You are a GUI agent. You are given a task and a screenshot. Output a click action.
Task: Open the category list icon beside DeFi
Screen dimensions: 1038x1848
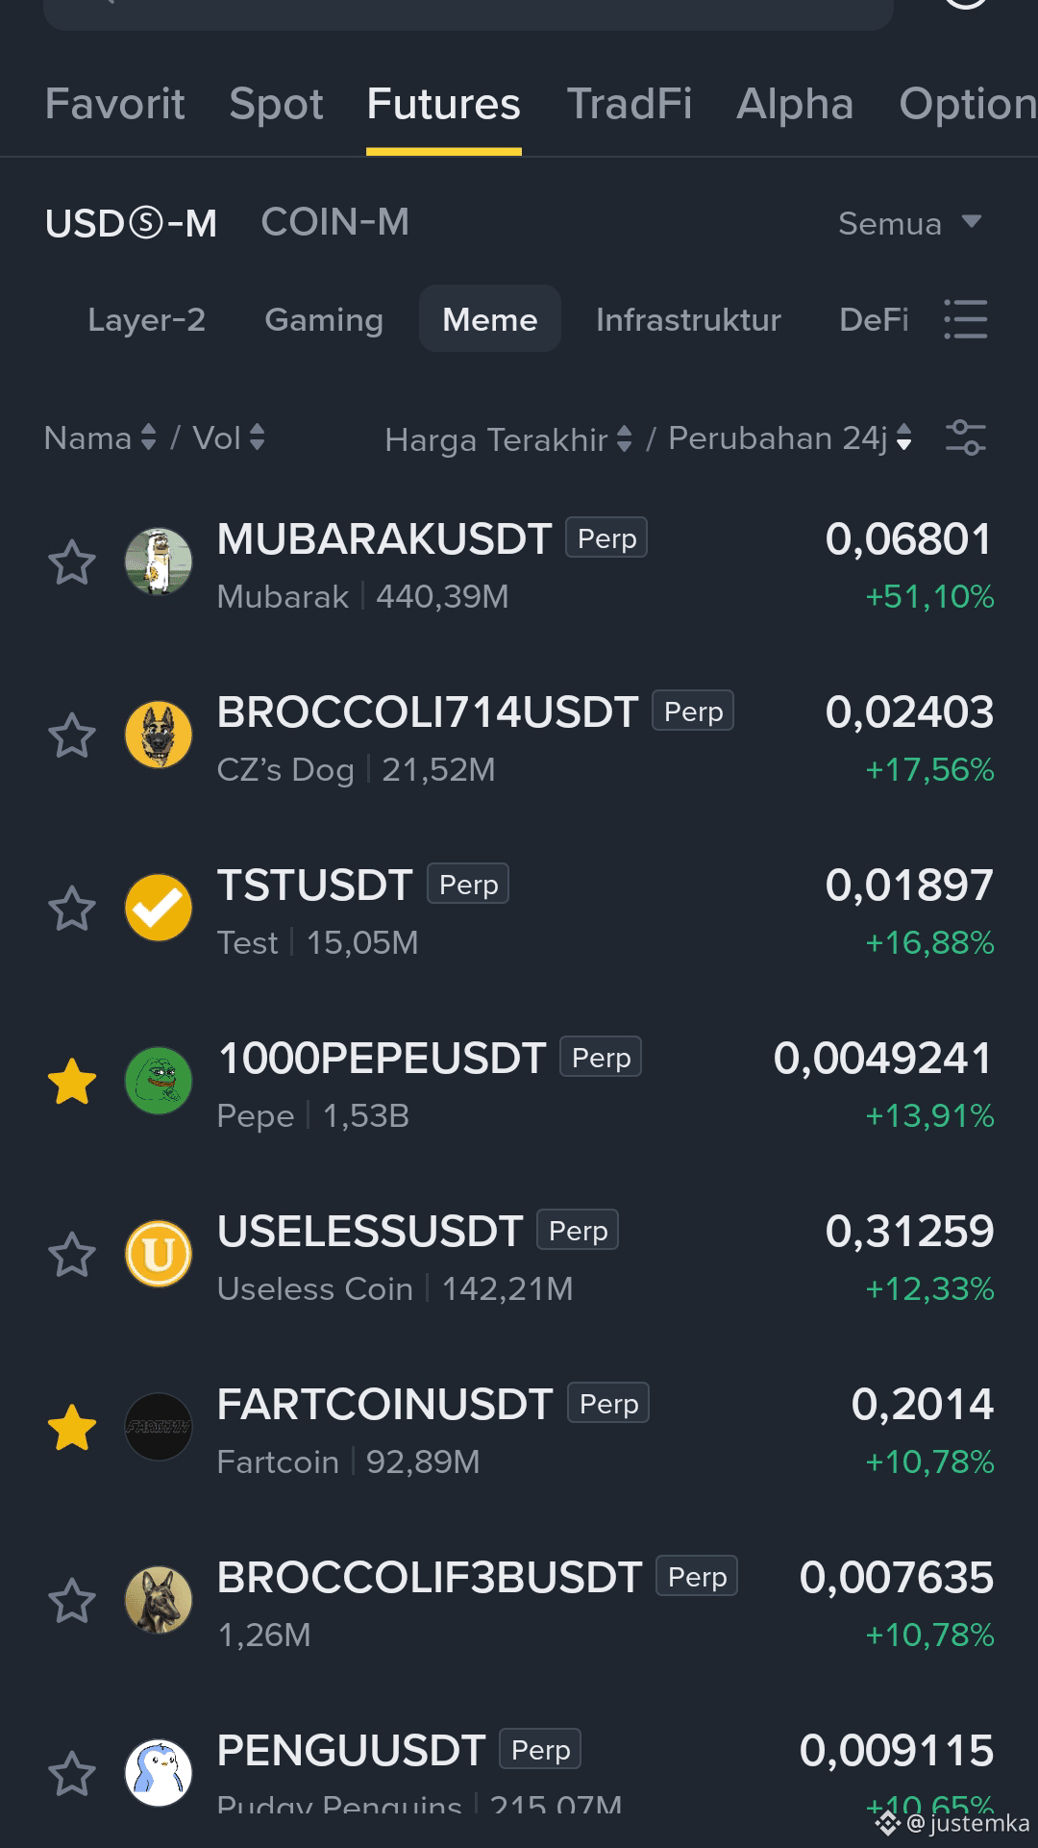tap(965, 319)
